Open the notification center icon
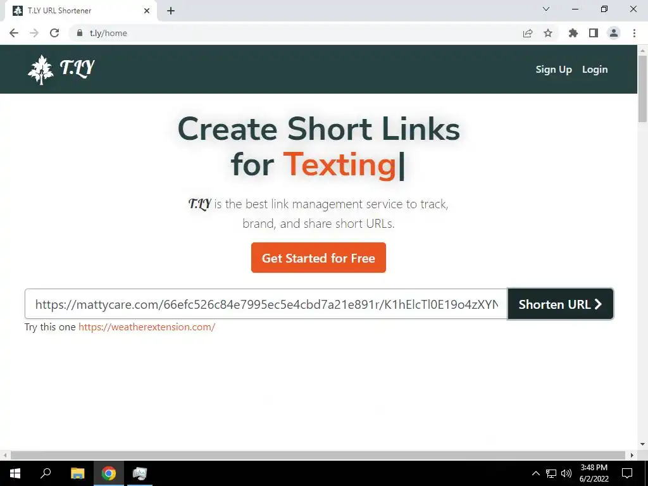The height and width of the screenshot is (486, 648). (627, 473)
